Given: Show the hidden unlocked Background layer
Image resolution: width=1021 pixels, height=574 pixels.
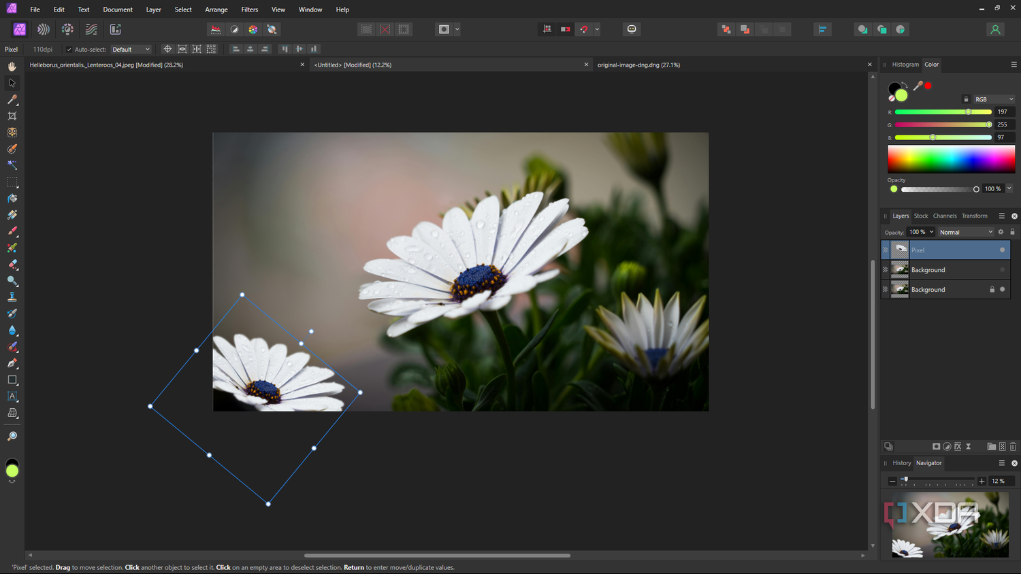Looking at the screenshot, I should coord(1002,269).
